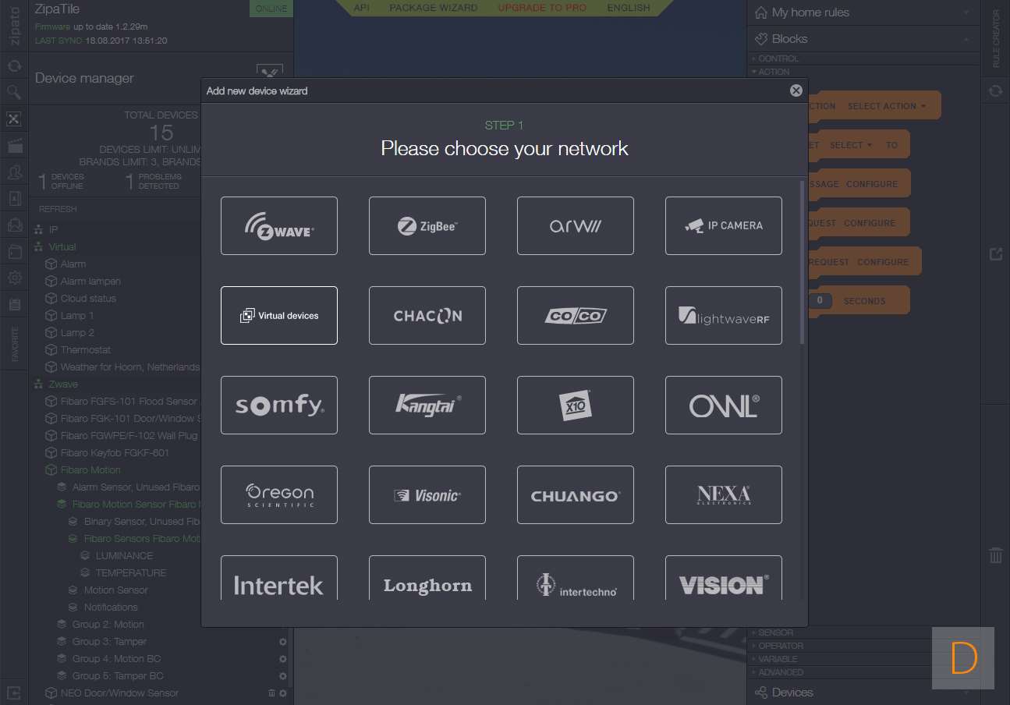1010x705 pixels.
Task: Open gear for Group 4: Motion BC
Action: (283, 659)
